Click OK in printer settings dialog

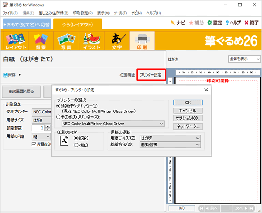click(x=188, y=103)
